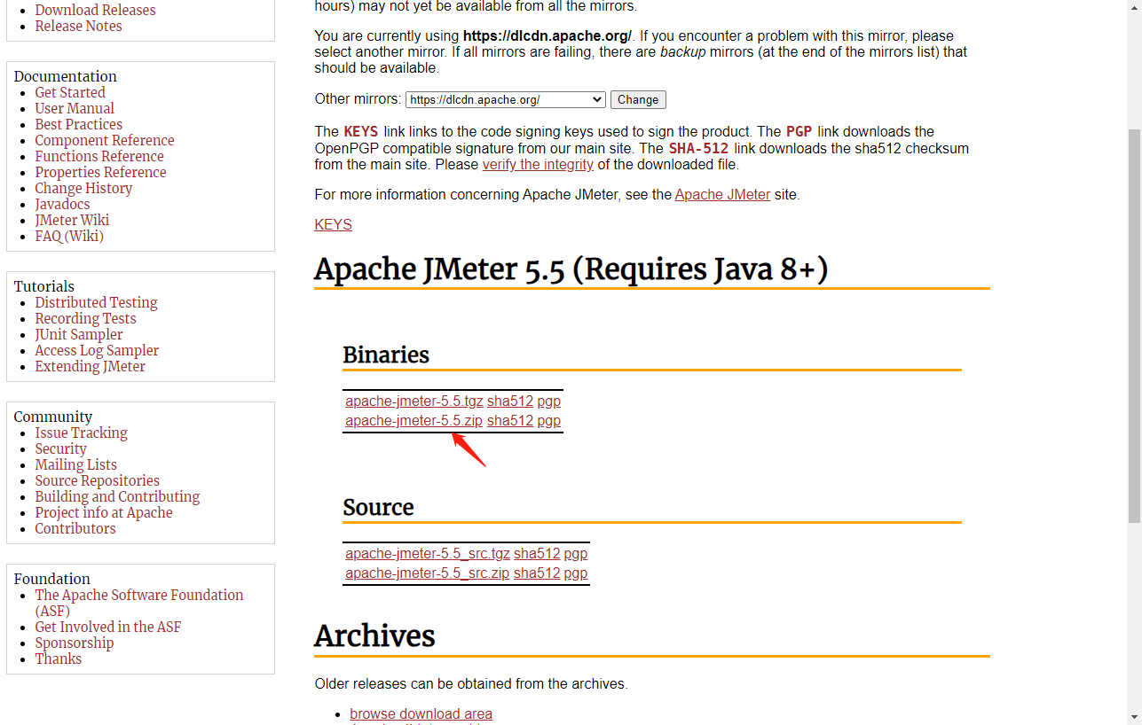Open sha512 for apache-jmeter-5.5_src.tgz
The width and height of the screenshot is (1142, 725).
pyautogui.click(x=537, y=553)
